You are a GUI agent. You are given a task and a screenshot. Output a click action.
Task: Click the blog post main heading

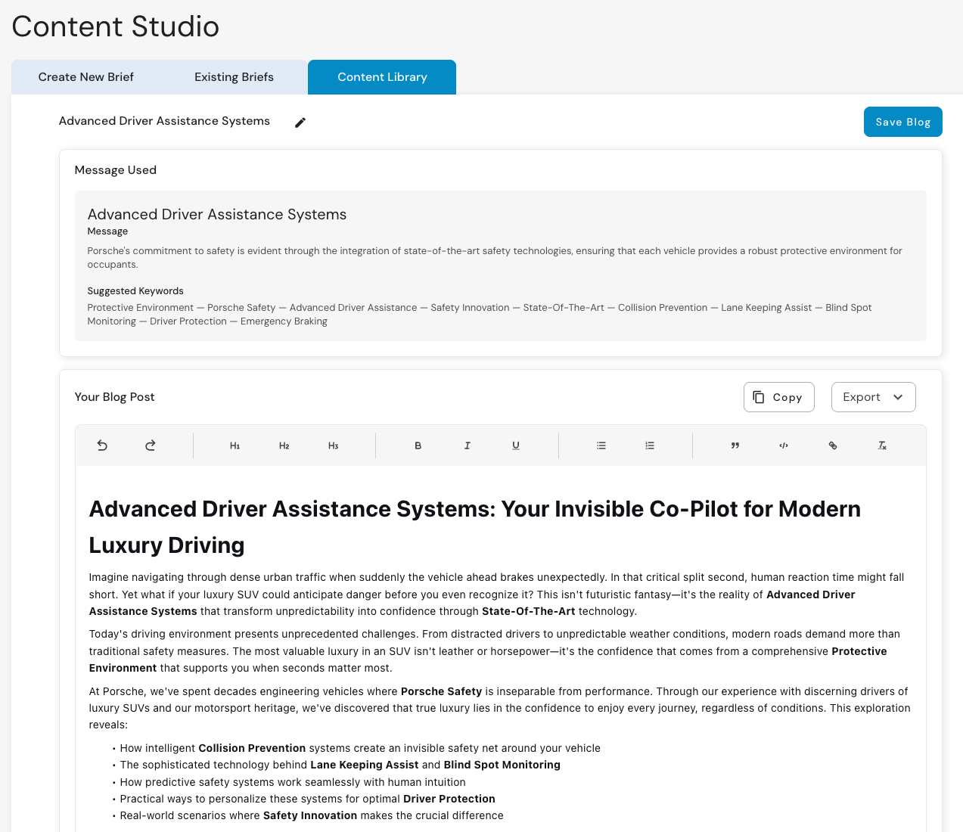(x=475, y=527)
